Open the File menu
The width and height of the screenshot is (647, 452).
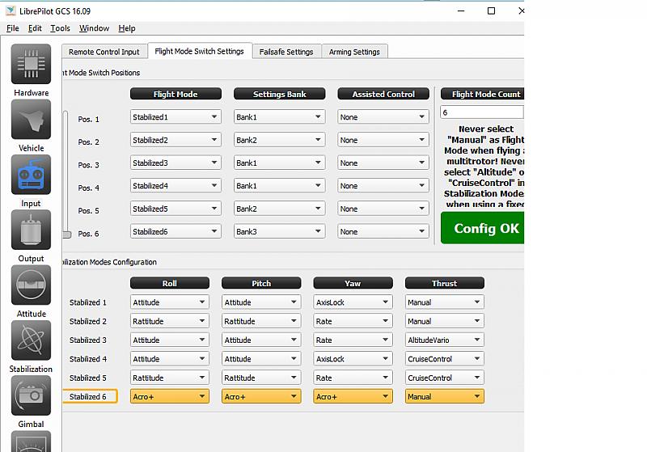pyautogui.click(x=13, y=28)
